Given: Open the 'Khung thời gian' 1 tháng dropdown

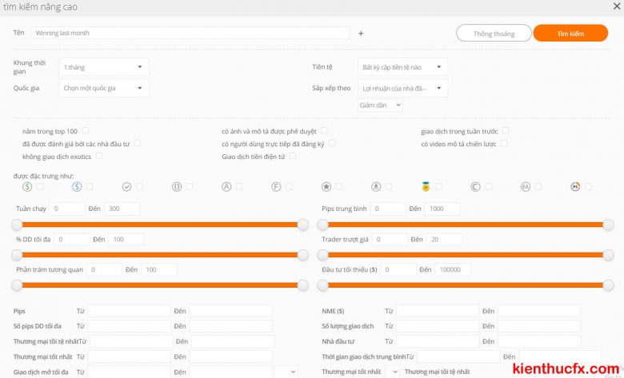Looking at the screenshot, I should [x=103, y=67].
